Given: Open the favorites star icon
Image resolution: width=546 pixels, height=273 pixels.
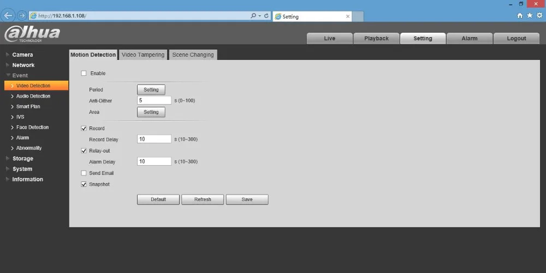Looking at the screenshot, I should tap(530, 15).
